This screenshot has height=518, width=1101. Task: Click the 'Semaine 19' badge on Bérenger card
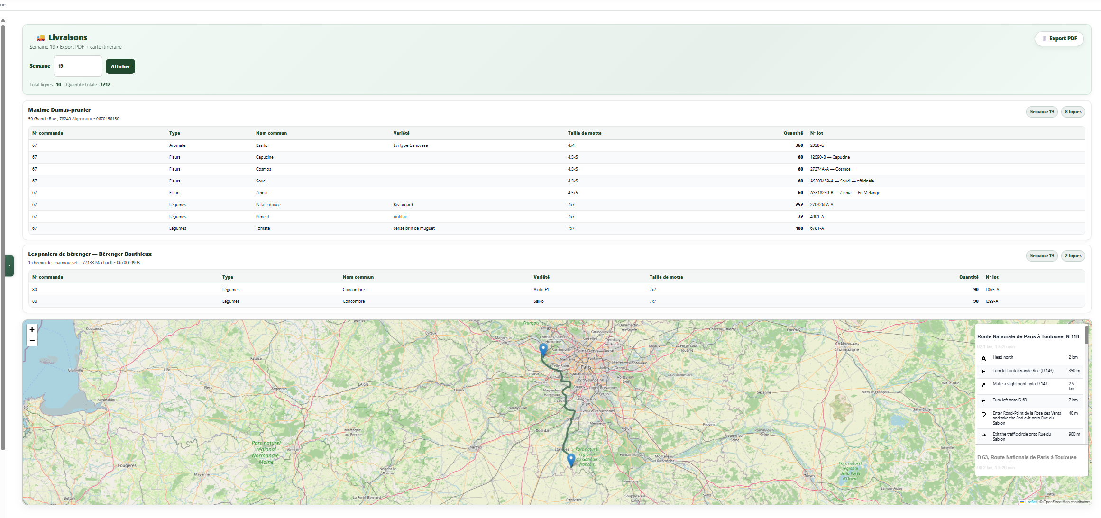1042,256
